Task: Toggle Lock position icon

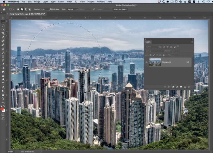Action: [157, 55]
